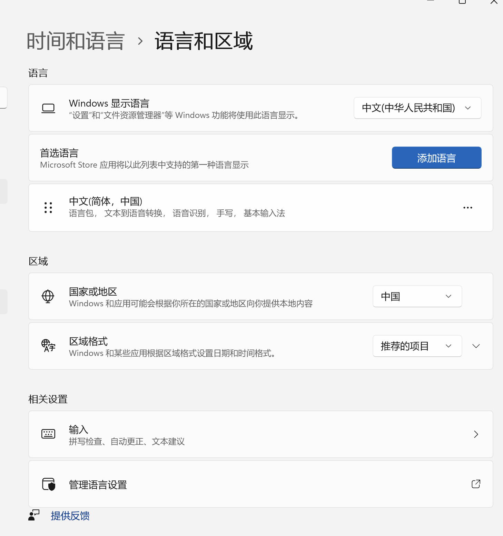This screenshot has width=503, height=536.
Task: Click the 相关设置 section heading
Action: [x=48, y=399]
